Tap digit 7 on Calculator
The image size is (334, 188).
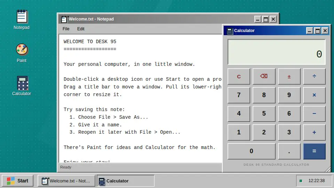pos(239,95)
